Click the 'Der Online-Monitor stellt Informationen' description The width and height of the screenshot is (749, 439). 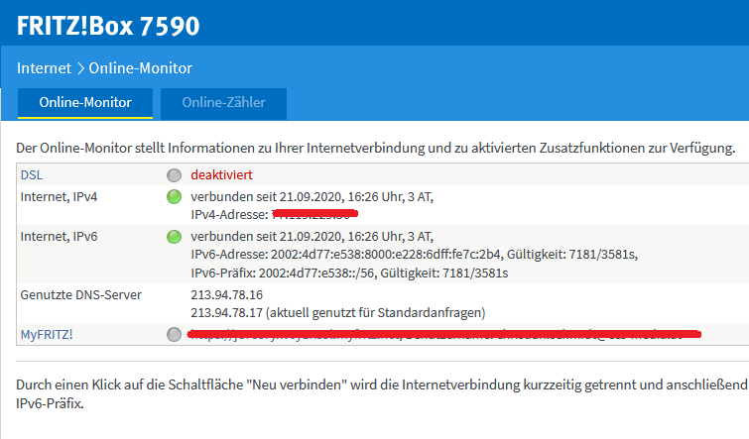[375, 148]
